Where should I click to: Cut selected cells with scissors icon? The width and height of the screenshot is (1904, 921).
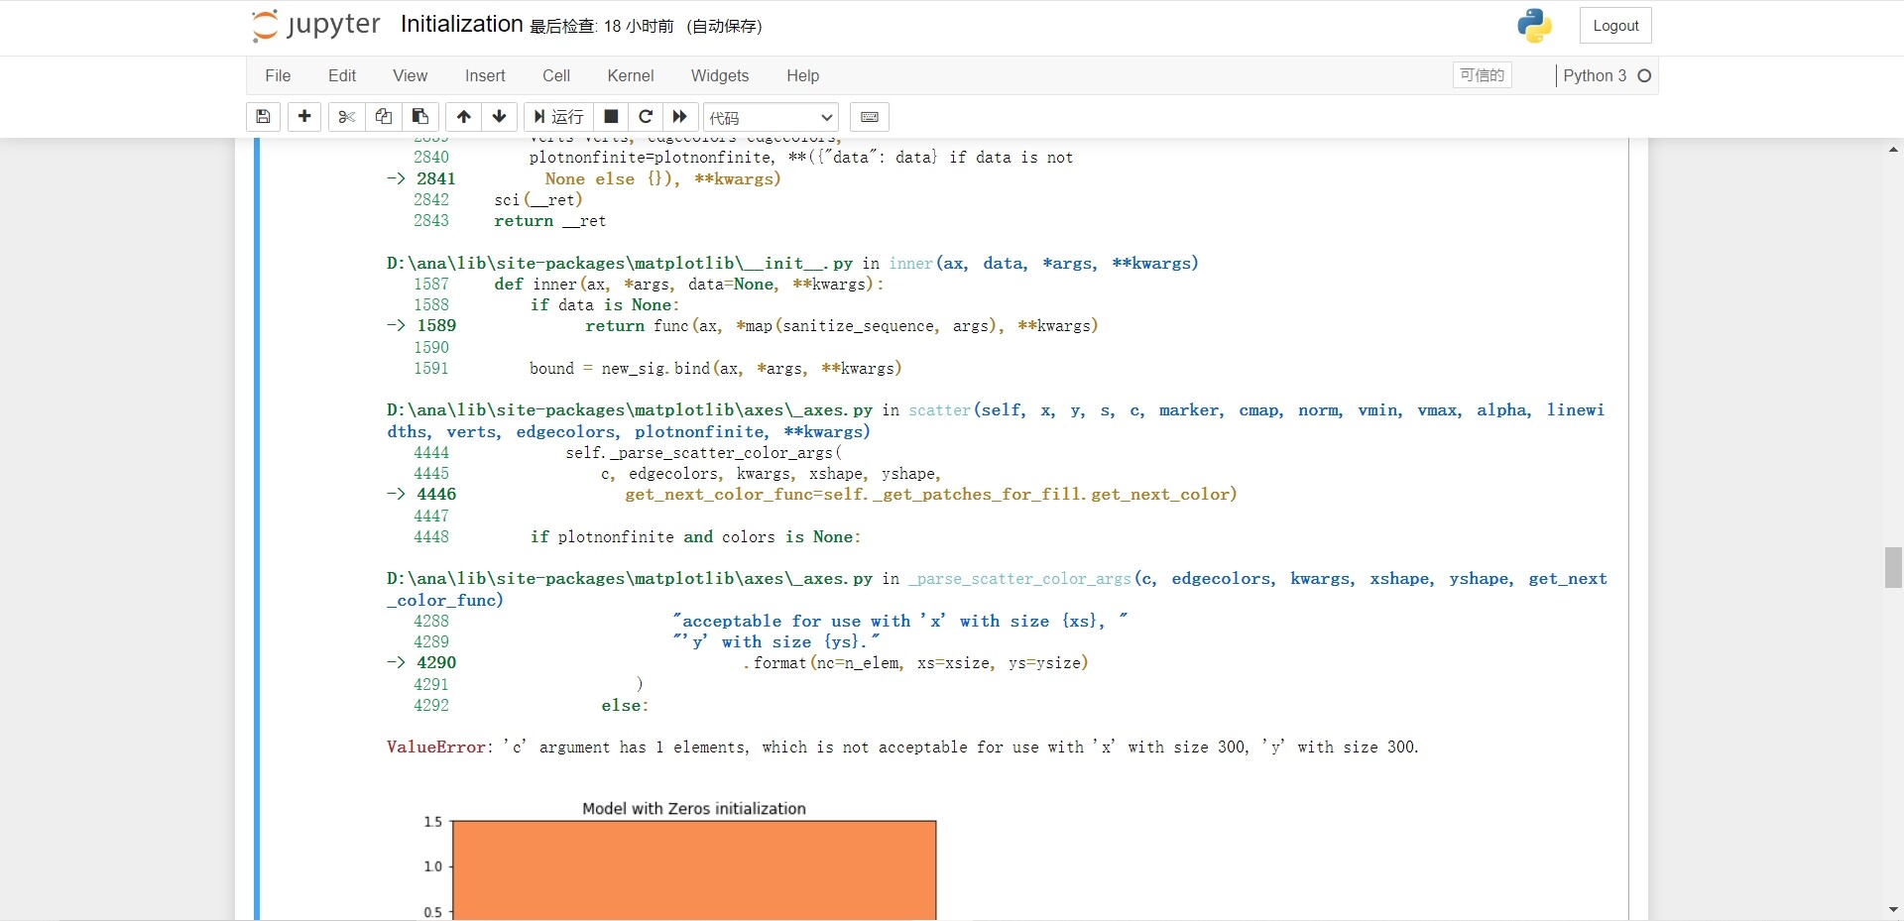pos(346,117)
